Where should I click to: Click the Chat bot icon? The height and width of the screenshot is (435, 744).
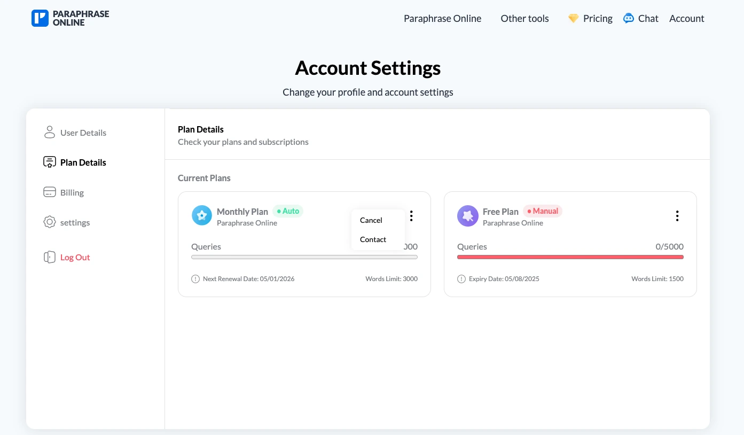point(629,18)
